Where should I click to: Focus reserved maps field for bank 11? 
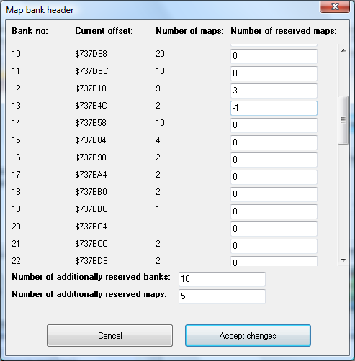point(274,73)
